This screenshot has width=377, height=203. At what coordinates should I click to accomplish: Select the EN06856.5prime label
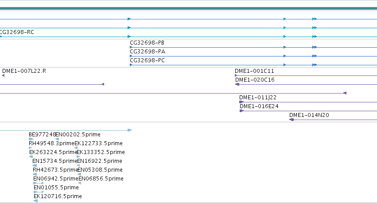(x=101, y=179)
